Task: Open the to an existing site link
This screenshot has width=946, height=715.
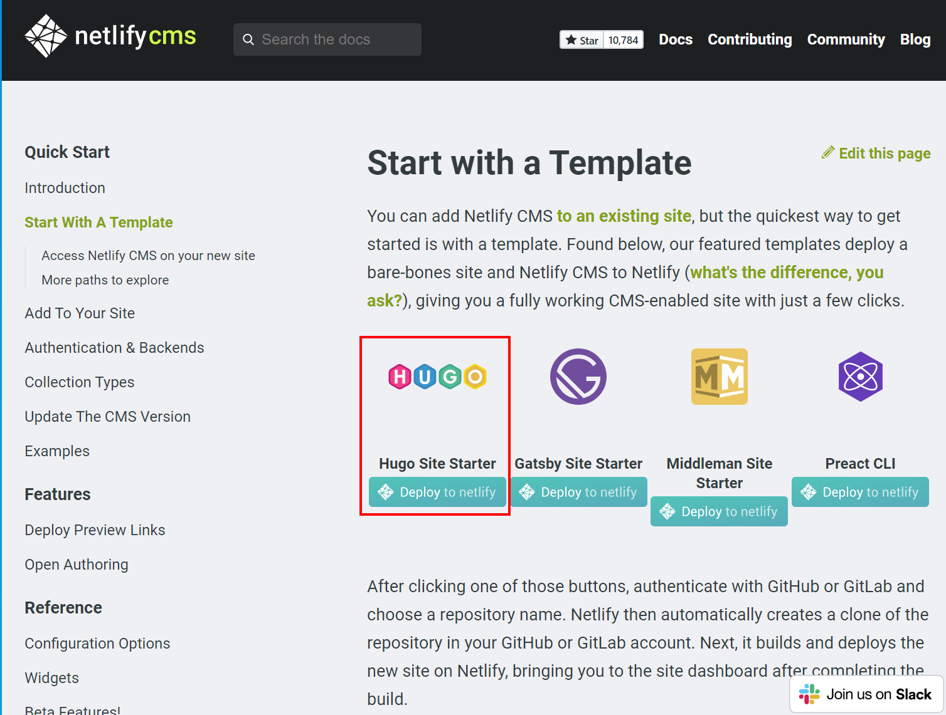Action: [x=624, y=216]
